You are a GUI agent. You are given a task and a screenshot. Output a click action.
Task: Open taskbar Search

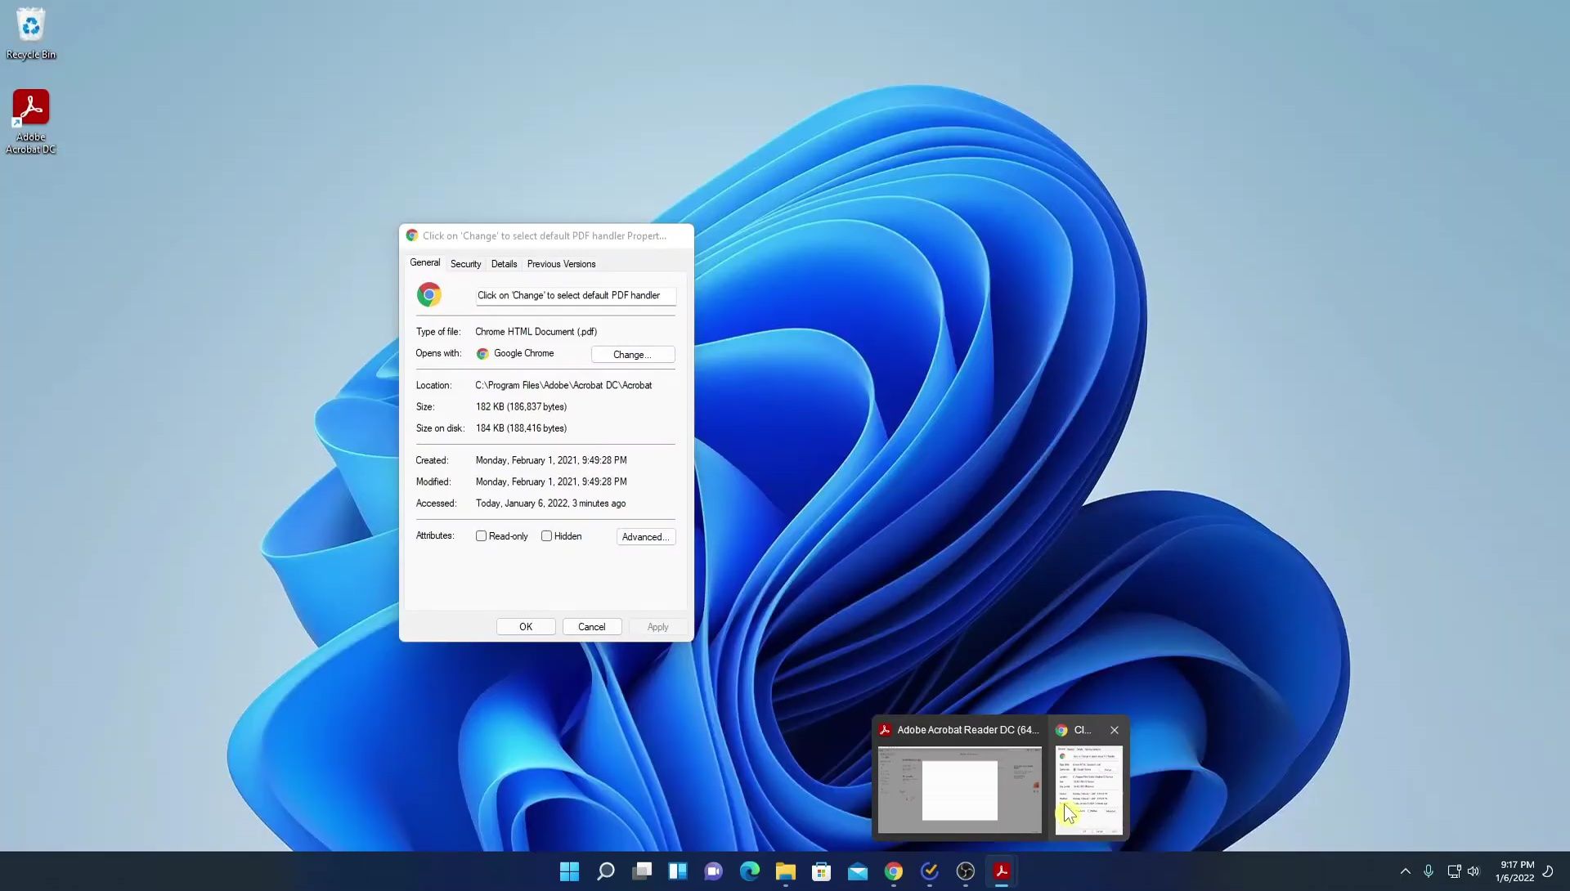pyautogui.click(x=606, y=871)
